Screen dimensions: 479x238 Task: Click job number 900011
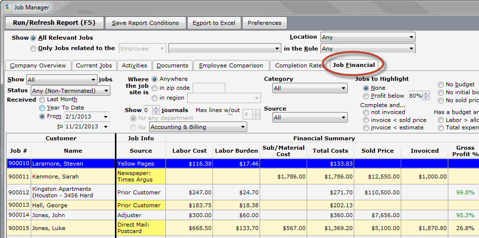[x=18, y=177]
